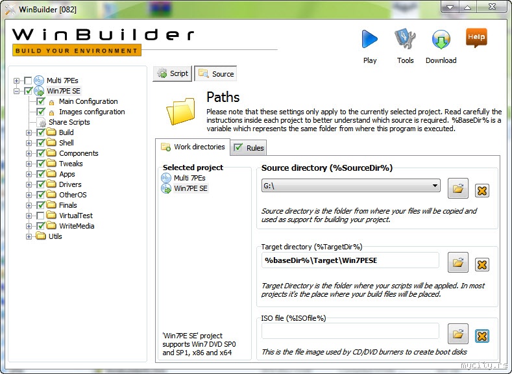The width and height of the screenshot is (512, 374).
Task: Open the Download center icon
Action: [x=441, y=39]
